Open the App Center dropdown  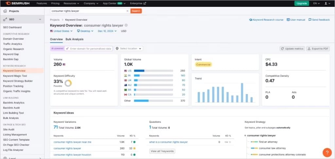[114, 3]
